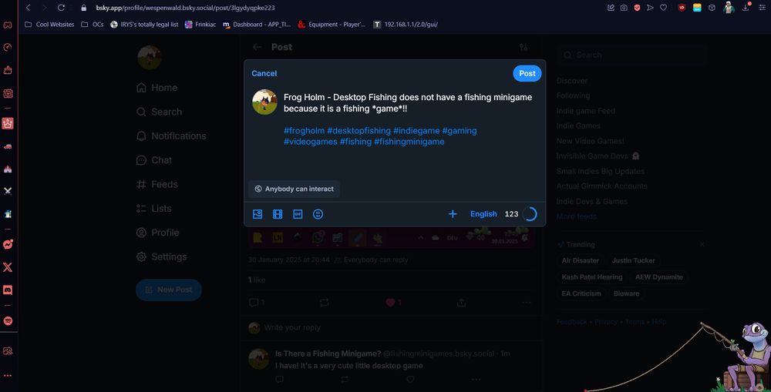The image size is (771, 392).
Task: Take a snapshot with camera icon
Action: tap(624, 8)
